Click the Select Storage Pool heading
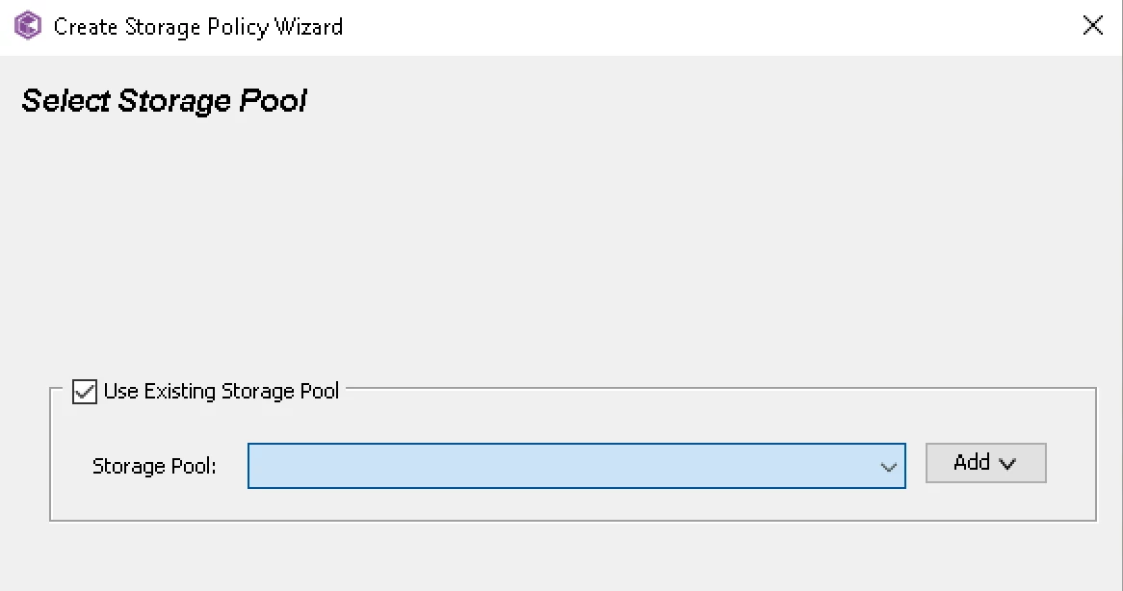This screenshot has height=591, width=1123. tap(164, 101)
